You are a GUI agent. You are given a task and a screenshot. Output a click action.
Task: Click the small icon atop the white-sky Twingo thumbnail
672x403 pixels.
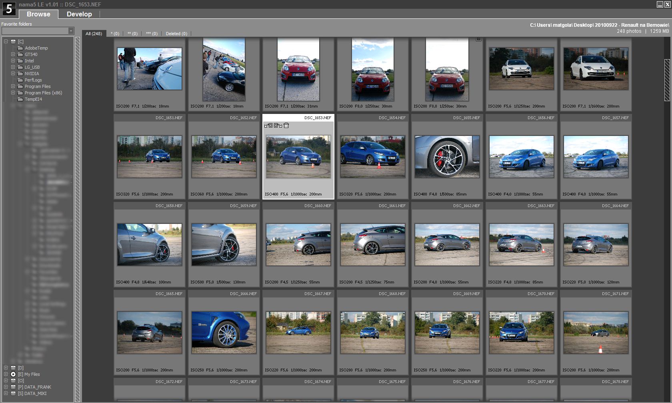tap(478, 39)
